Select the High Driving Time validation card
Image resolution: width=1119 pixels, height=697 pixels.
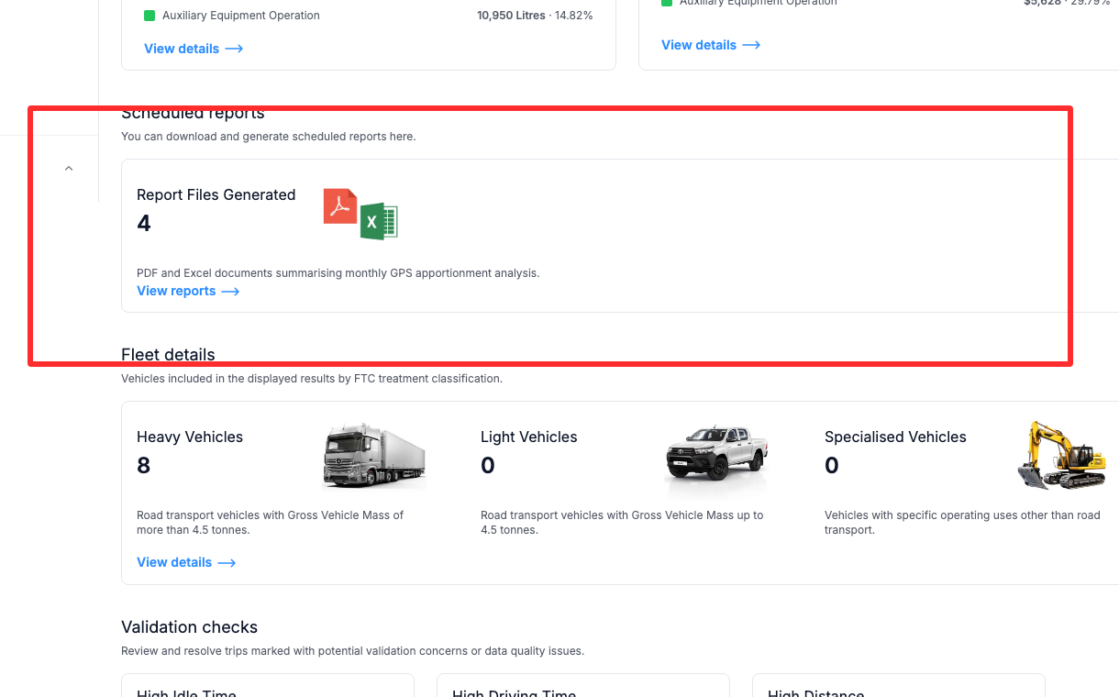point(582,688)
